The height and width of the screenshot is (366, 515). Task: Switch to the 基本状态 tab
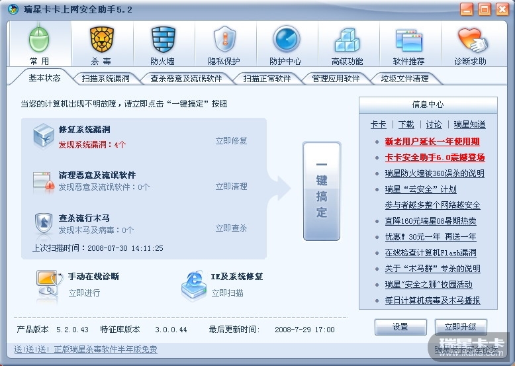pyautogui.click(x=44, y=78)
